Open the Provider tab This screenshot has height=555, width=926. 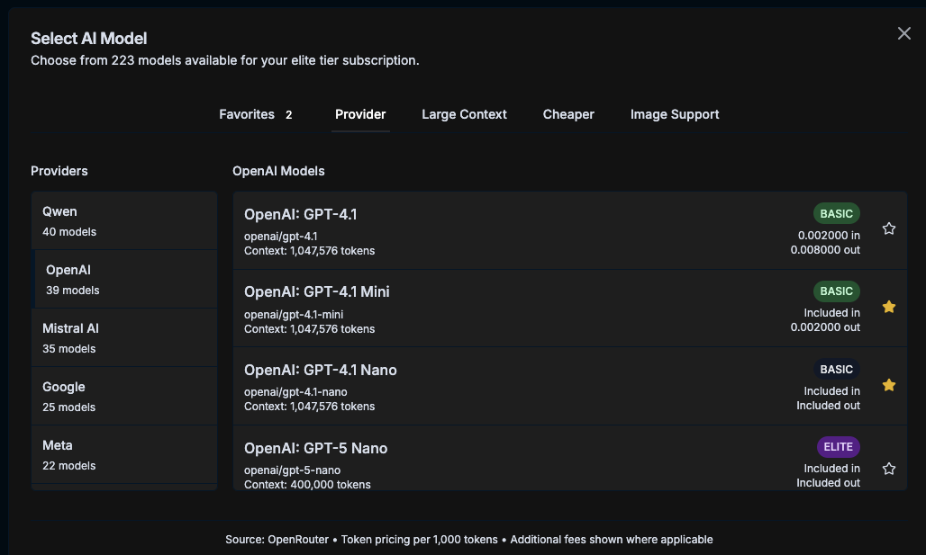[360, 114]
